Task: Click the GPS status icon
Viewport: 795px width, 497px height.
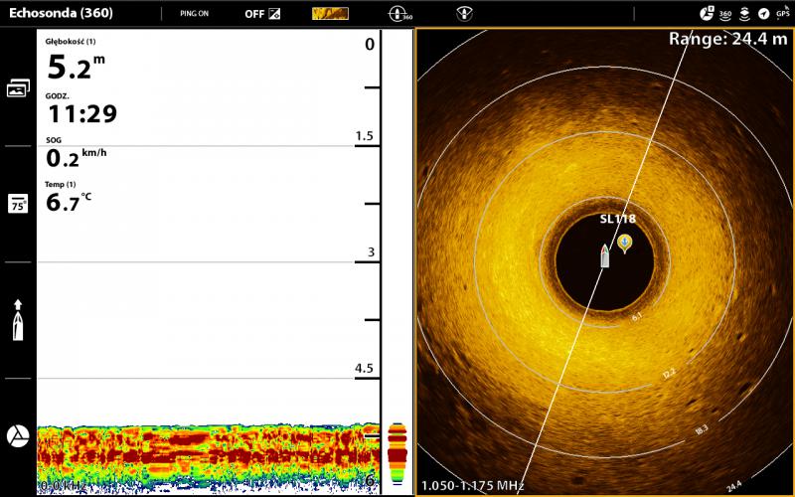Action: click(x=781, y=14)
